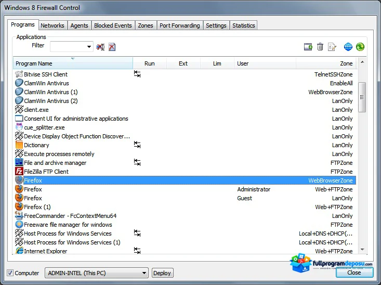The image size is (381, 285).
Task: Select the Device Display Object Function Discover row
Action: 185,136
